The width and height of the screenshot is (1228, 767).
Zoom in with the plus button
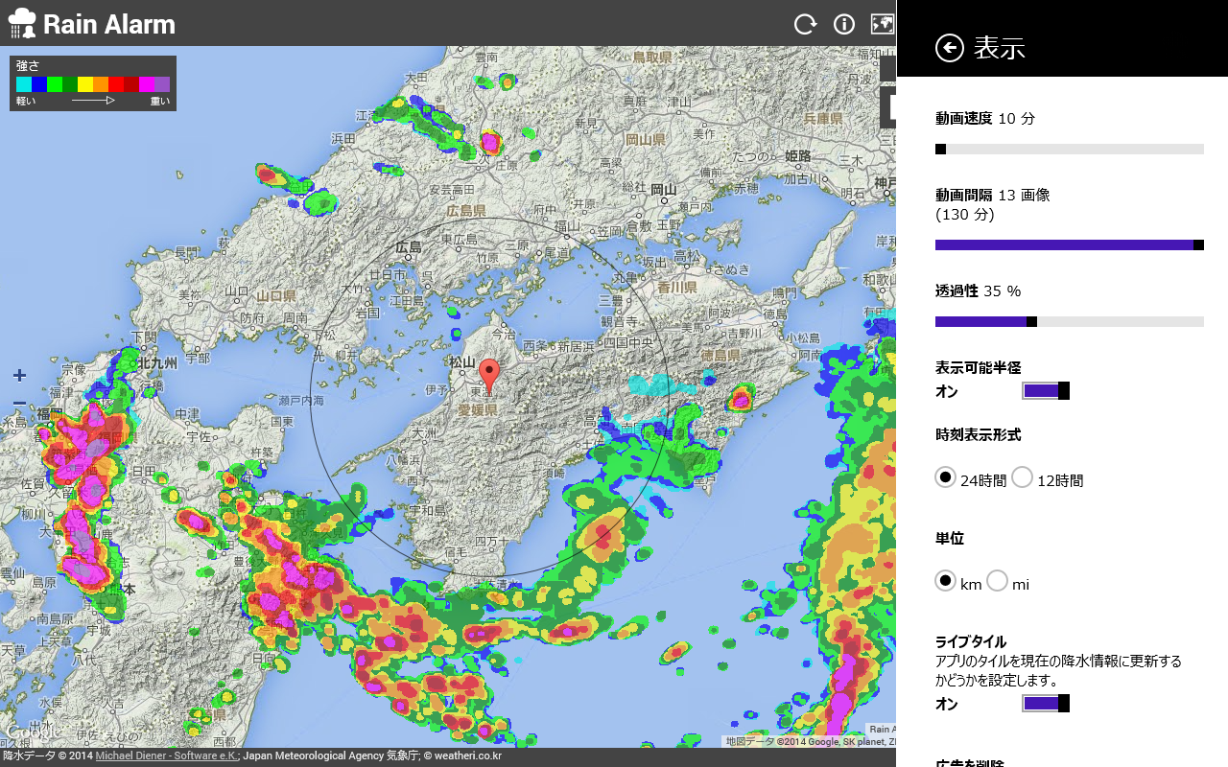coord(19,375)
